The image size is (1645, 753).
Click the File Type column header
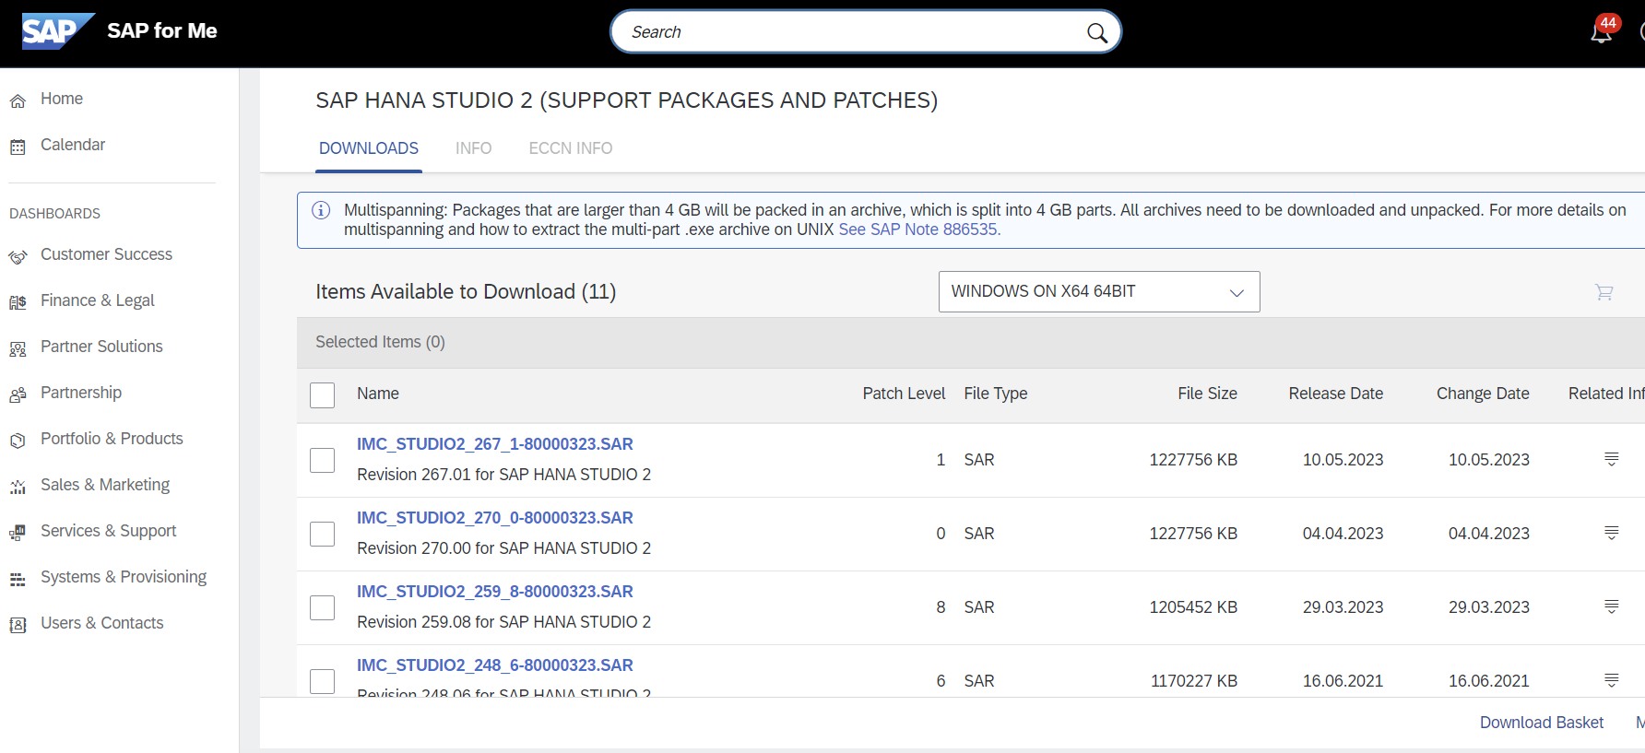tap(996, 394)
